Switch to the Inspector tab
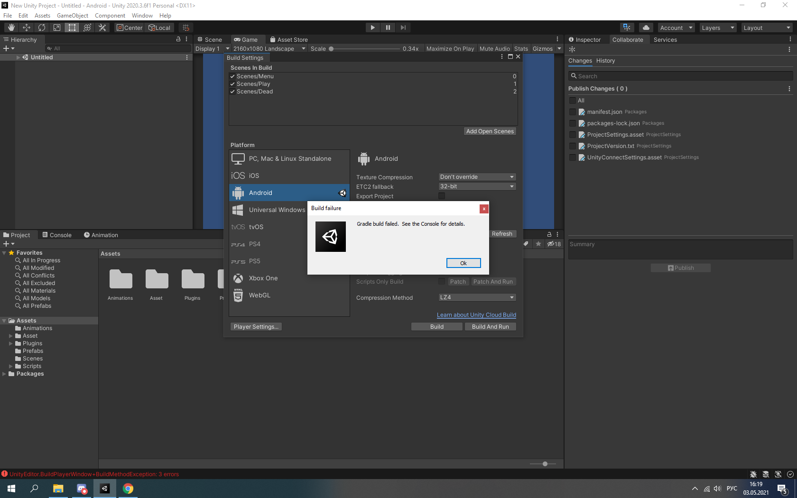Screen dimensions: 797x498 coord(584,39)
